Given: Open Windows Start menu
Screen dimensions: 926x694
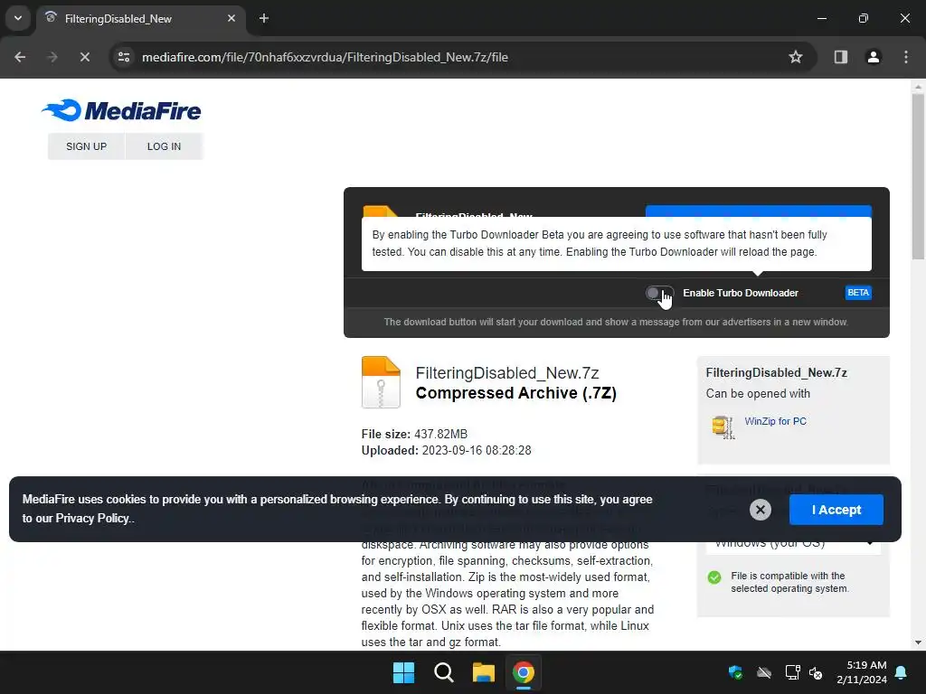Looking at the screenshot, I should pyautogui.click(x=404, y=672).
